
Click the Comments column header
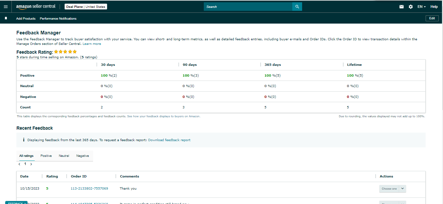click(x=129, y=176)
